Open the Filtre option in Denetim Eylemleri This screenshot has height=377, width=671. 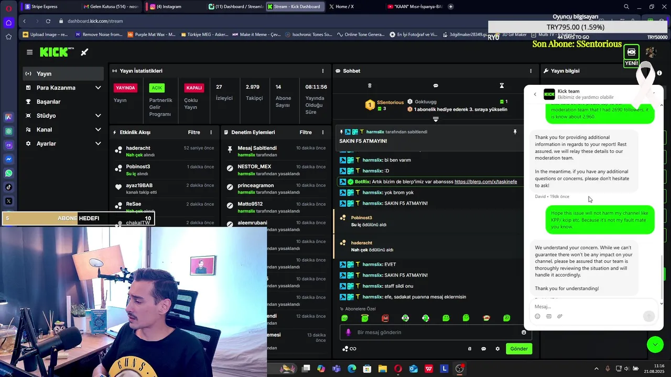pos(306,132)
